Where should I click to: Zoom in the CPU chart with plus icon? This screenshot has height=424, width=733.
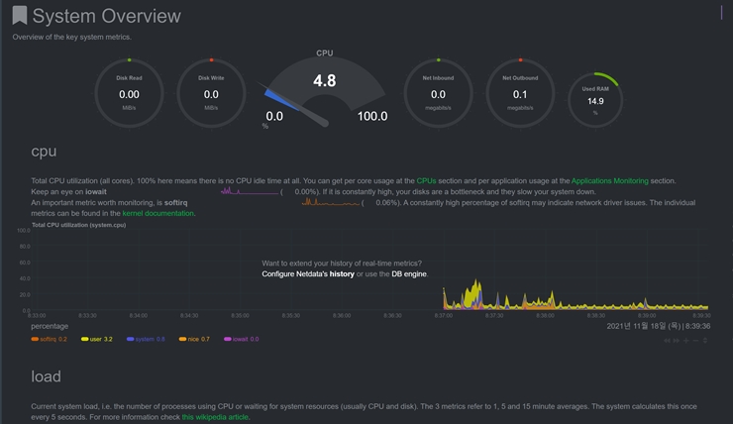tap(686, 341)
